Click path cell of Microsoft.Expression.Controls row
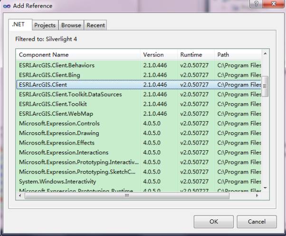This screenshot has height=236, width=286. pos(239,123)
